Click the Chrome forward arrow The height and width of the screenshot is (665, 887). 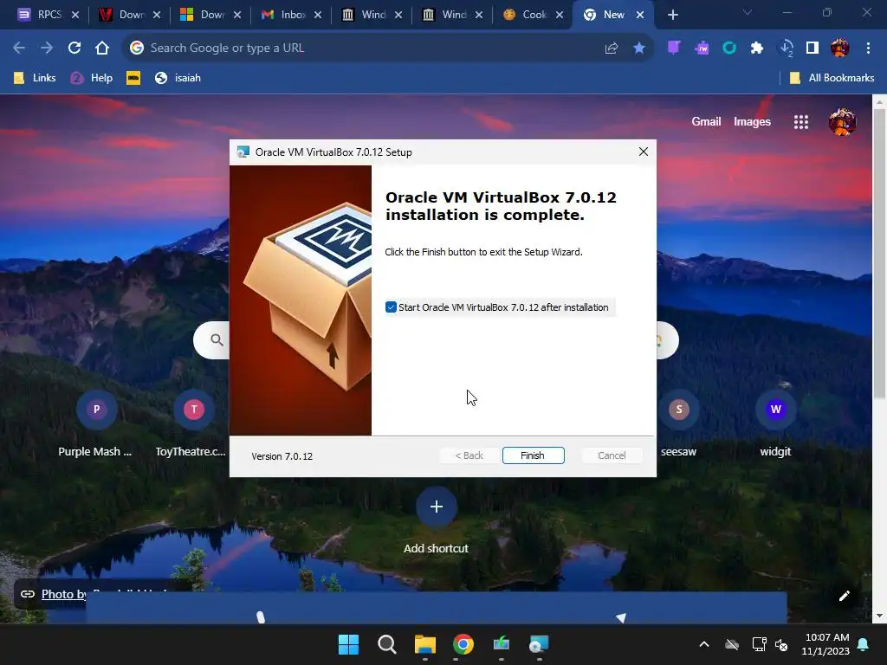click(x=47, y=48)
